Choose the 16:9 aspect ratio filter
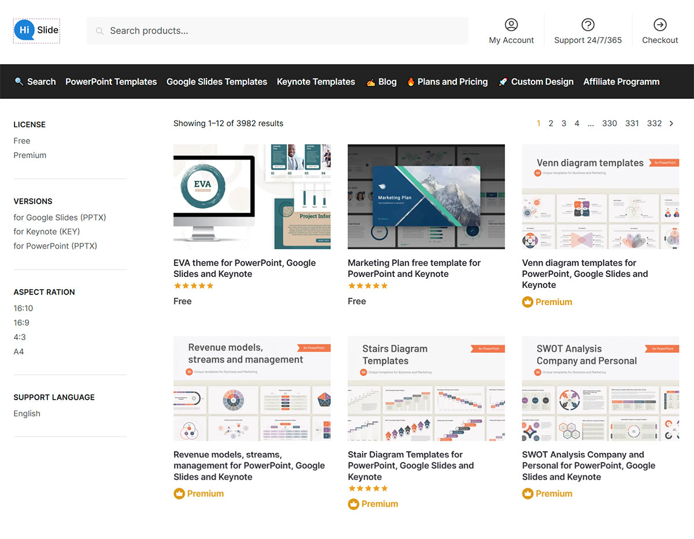The width and height of the screenshot is (694, 539). (21, 323)
